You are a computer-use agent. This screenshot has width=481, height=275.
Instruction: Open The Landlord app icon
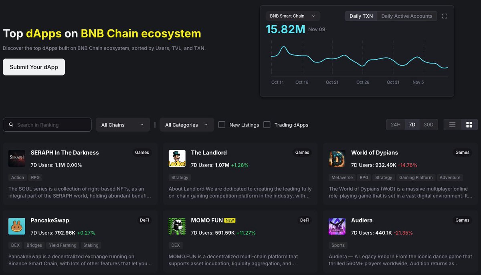[x=177, y=159]
